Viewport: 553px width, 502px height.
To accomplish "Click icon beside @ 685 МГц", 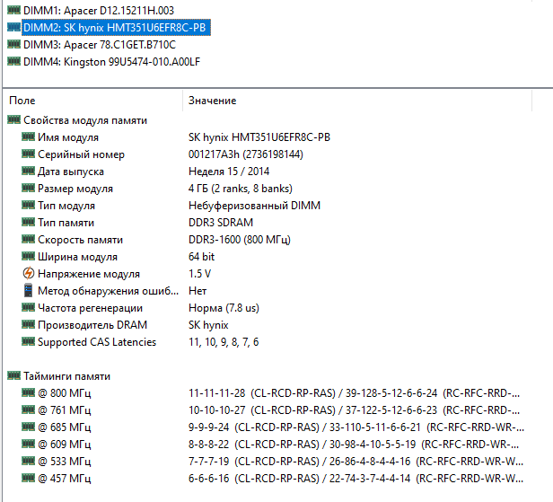I will (x=28, y=427).
